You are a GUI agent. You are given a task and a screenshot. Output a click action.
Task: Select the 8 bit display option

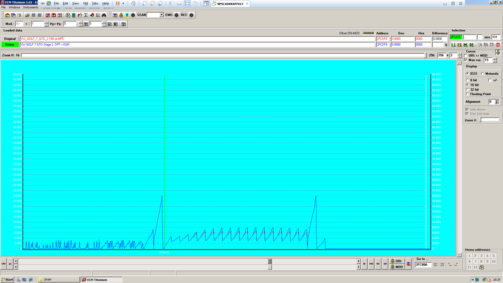point(467,80)
